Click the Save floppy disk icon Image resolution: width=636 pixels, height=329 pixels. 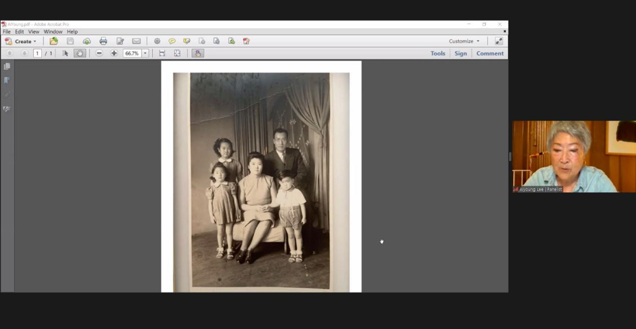(x=70, y=41)
